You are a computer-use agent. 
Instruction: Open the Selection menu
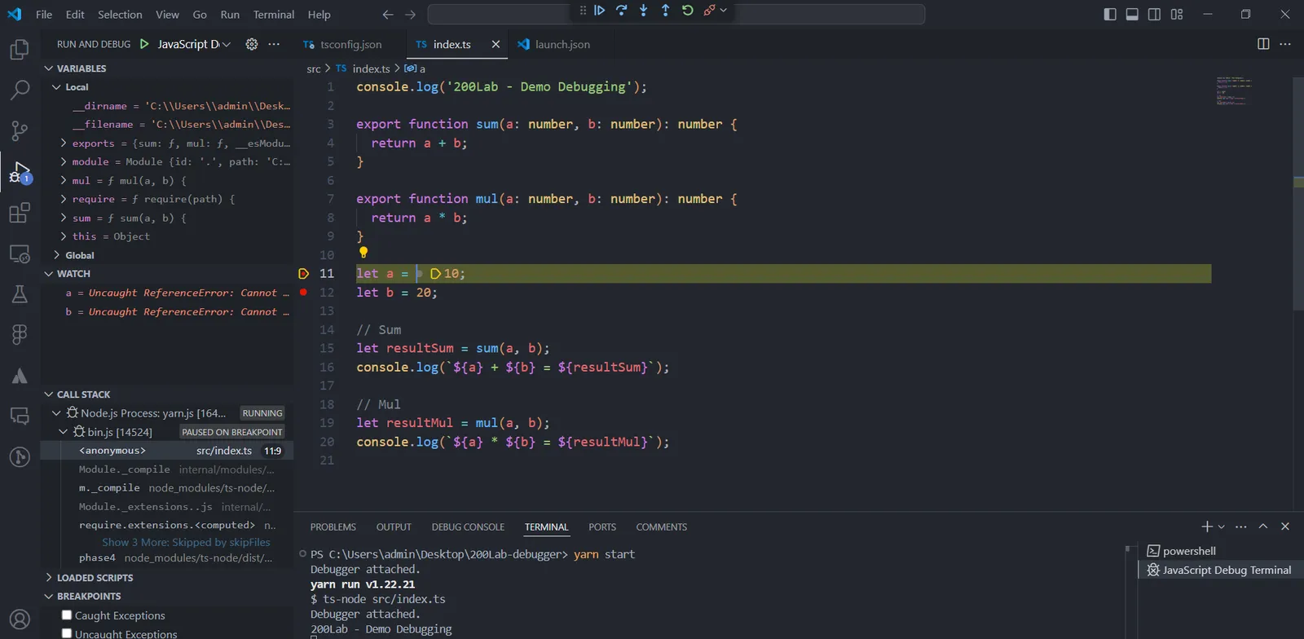[x=120, y=15]
